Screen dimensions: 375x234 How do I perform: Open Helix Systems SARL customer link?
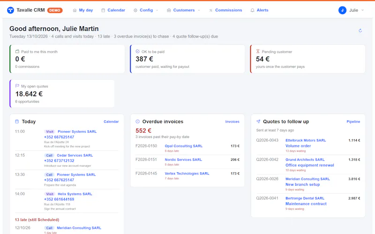[x=75, y=194]
